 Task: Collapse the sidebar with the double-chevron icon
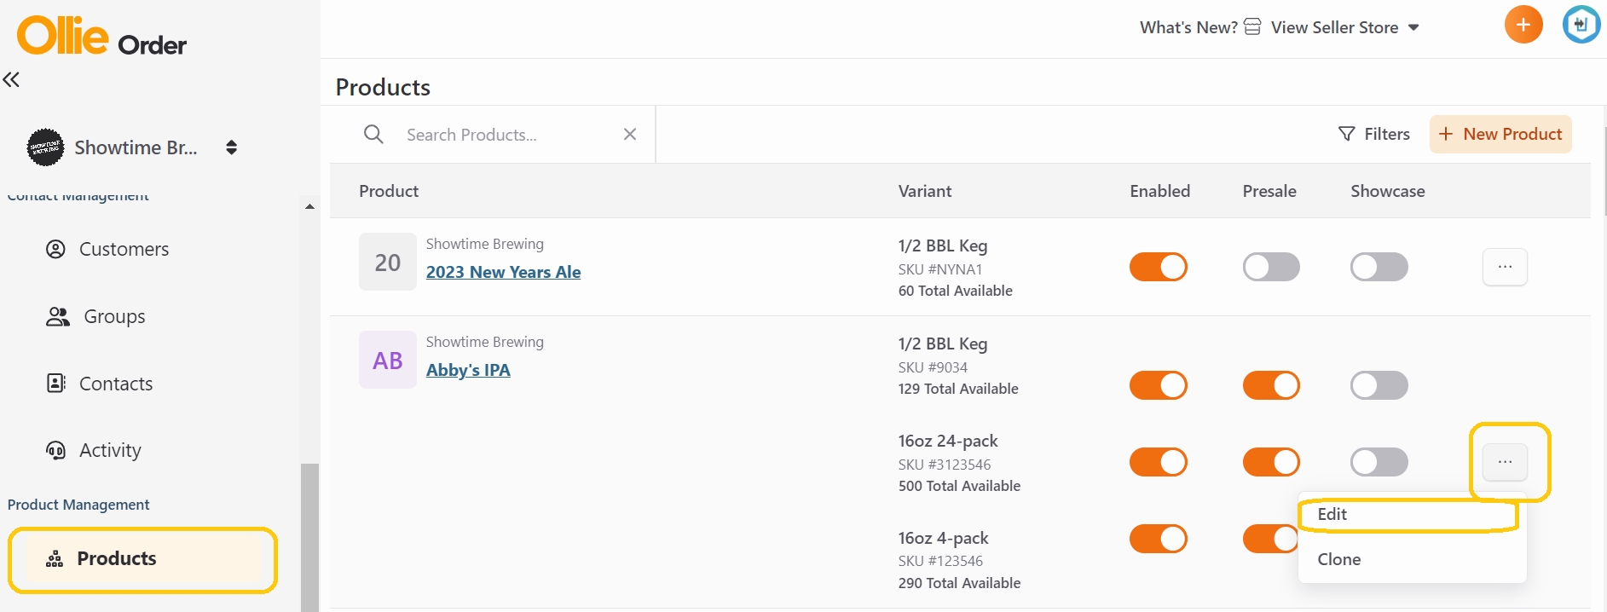click(x=11, y=79)
